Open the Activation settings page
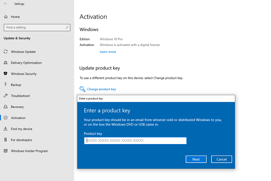Viewport: 271px width, 181px height. [x=18, y=118]
